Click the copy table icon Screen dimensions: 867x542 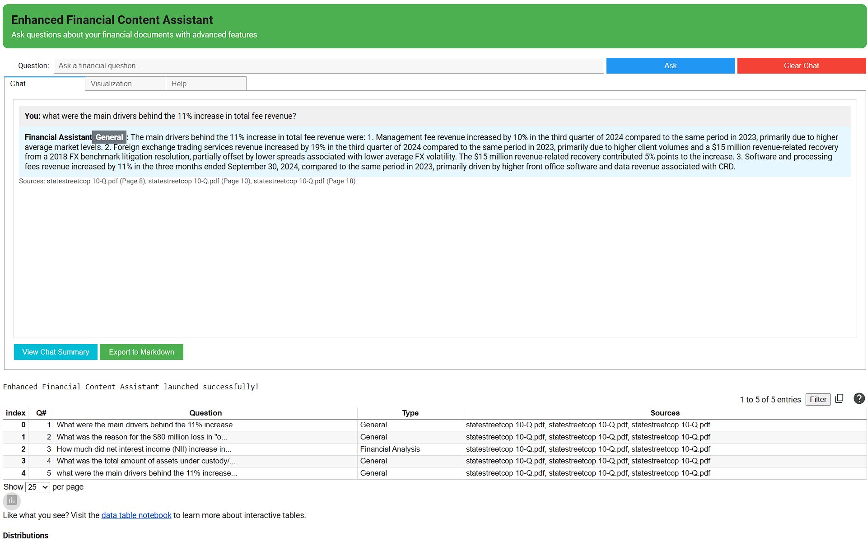coord(839,398)
